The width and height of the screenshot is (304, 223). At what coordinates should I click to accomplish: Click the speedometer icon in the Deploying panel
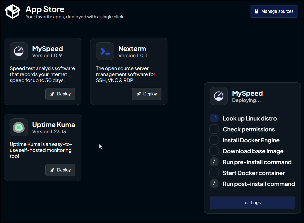point(219,96)
